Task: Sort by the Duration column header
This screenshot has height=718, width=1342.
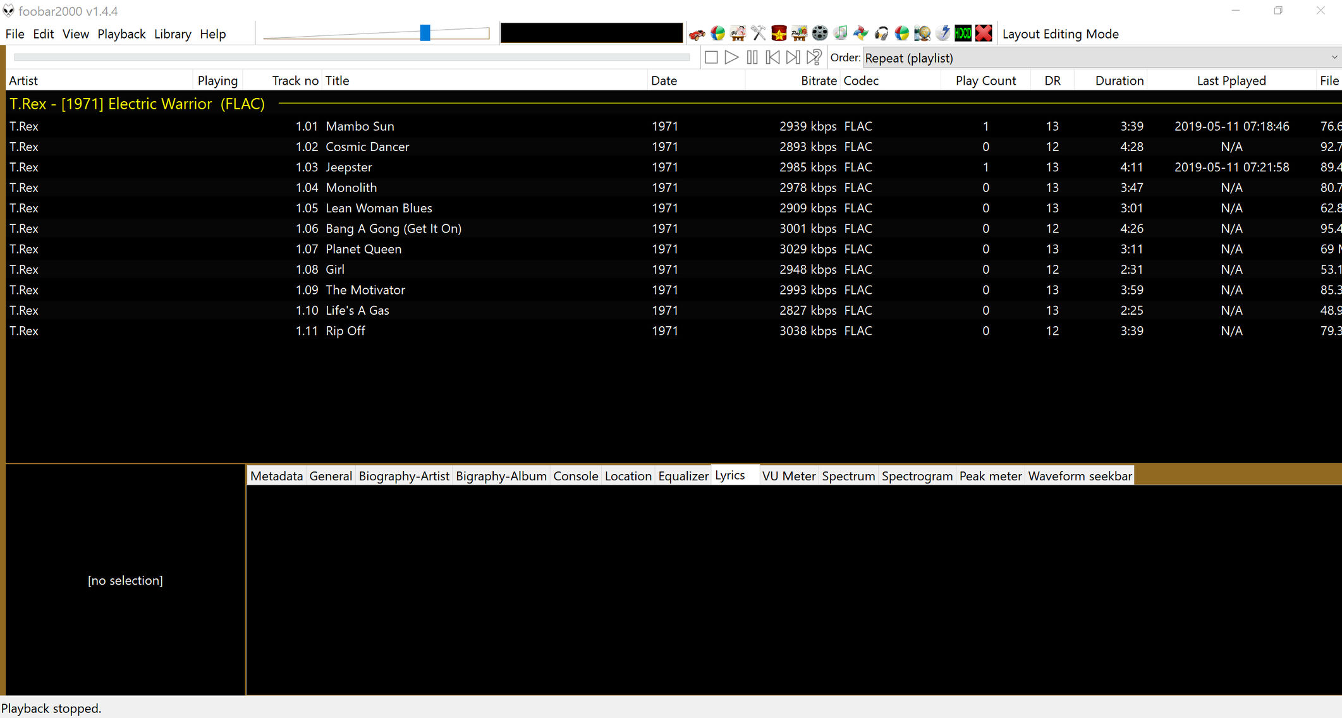Action: point(1111,80)
